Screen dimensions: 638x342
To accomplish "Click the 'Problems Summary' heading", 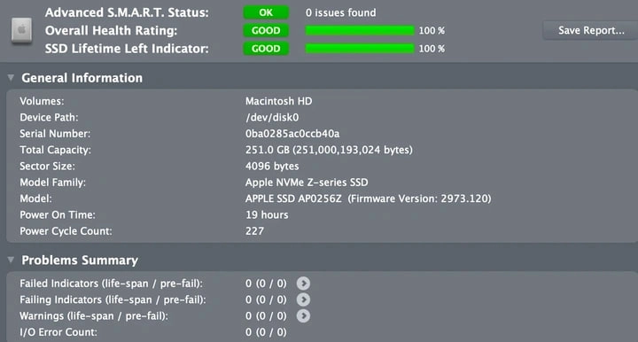I will point(80,260).
